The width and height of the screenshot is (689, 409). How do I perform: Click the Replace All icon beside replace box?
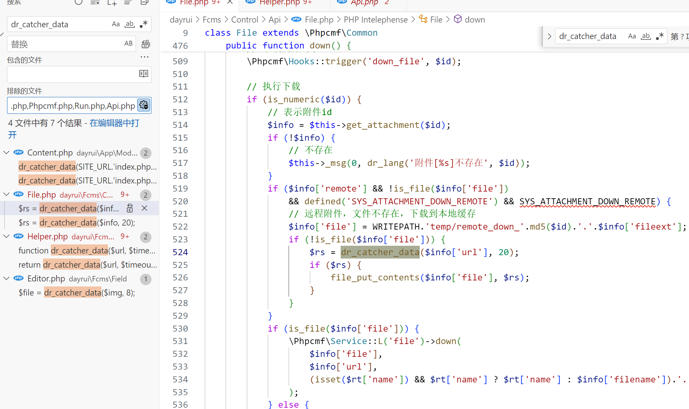pyautogui.click(x=146, y=44)
